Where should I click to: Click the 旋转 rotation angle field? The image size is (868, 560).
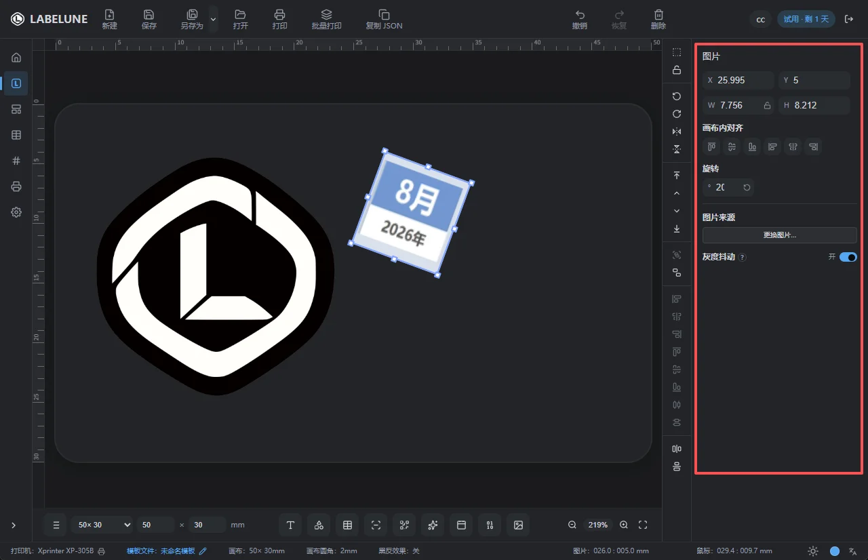coord(721,187)
